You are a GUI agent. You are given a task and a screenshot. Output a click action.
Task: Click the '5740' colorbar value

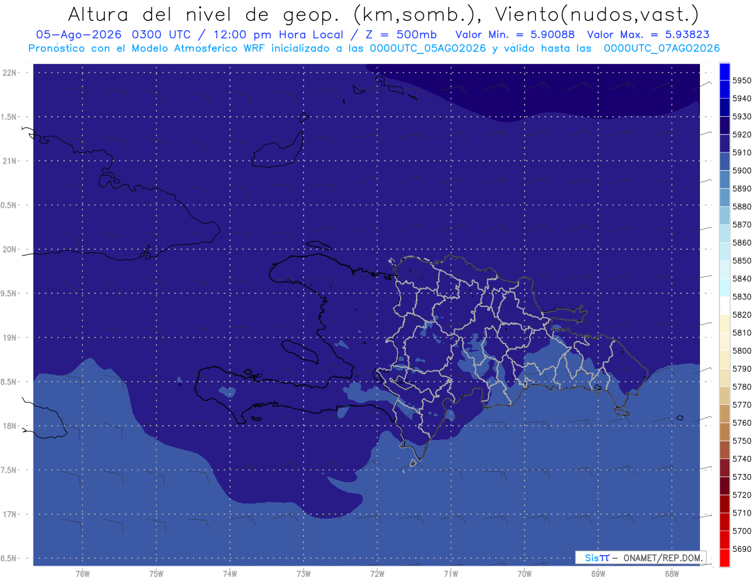[742, 459]
